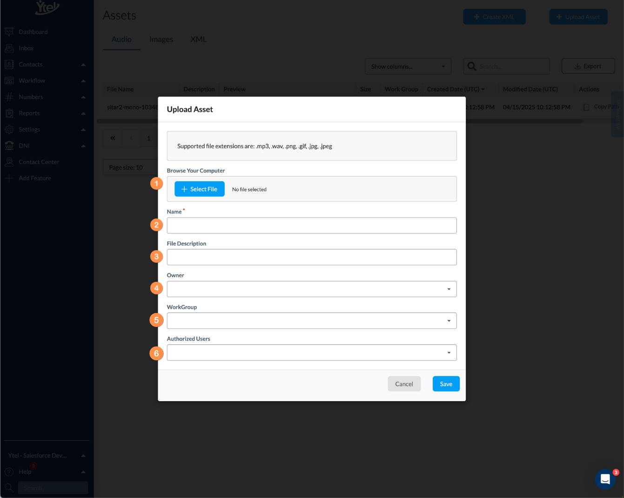Cancel the Upload Asset dialog
The width and height of the screenshot is (624, 498).
click(404, 384)
